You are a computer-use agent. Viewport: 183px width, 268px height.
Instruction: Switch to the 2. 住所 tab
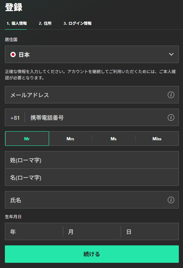click(45, 23)
